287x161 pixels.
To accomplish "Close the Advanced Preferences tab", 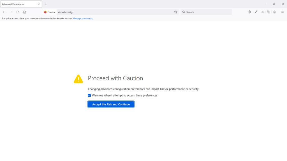I will point(39,4).
